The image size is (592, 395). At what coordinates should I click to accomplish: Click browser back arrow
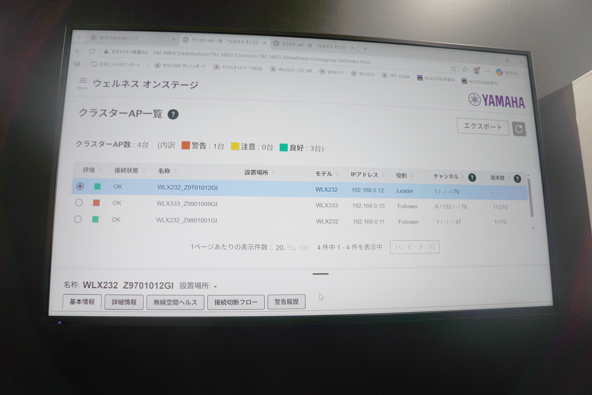[78, 51]
